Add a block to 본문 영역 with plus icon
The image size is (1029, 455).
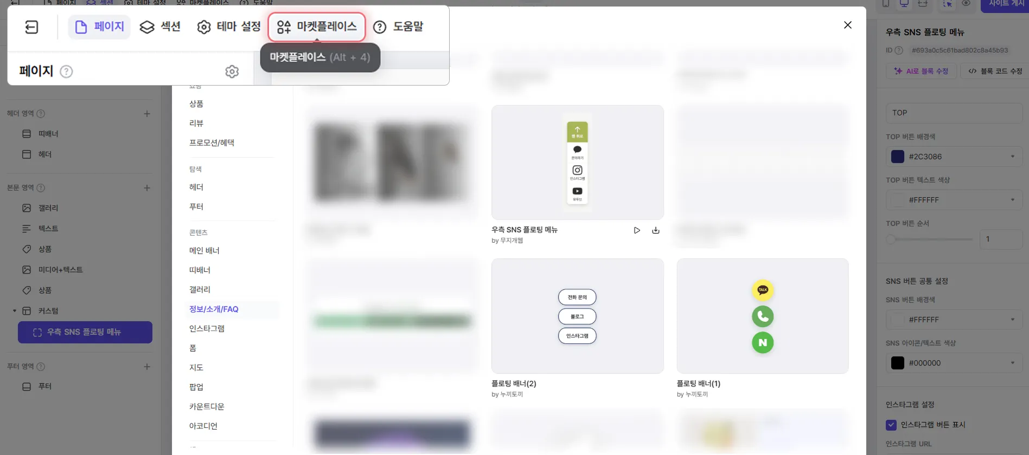147,188
